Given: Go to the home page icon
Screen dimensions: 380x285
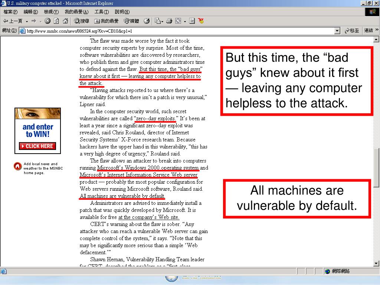Looking at the screenshot, I should 65,21.
